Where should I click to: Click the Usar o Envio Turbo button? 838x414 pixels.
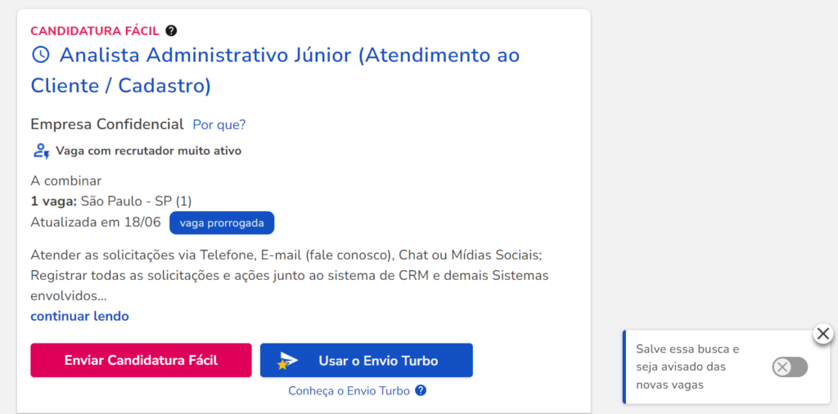pos(367,360)
